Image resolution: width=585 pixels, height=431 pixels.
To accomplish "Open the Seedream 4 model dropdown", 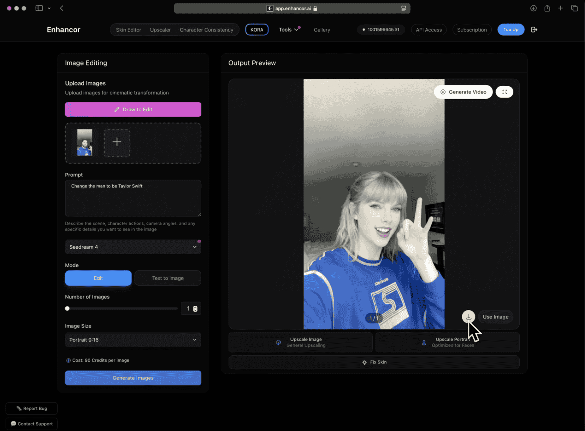I will 133,247.
